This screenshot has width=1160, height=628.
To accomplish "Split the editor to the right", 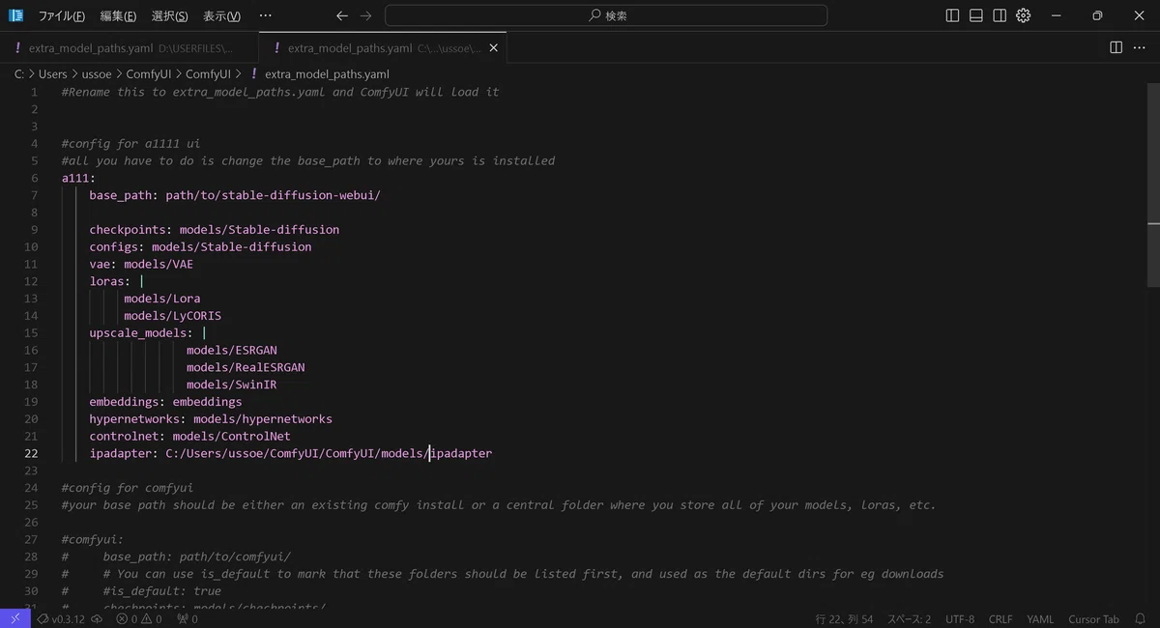I will point(1116,47).
